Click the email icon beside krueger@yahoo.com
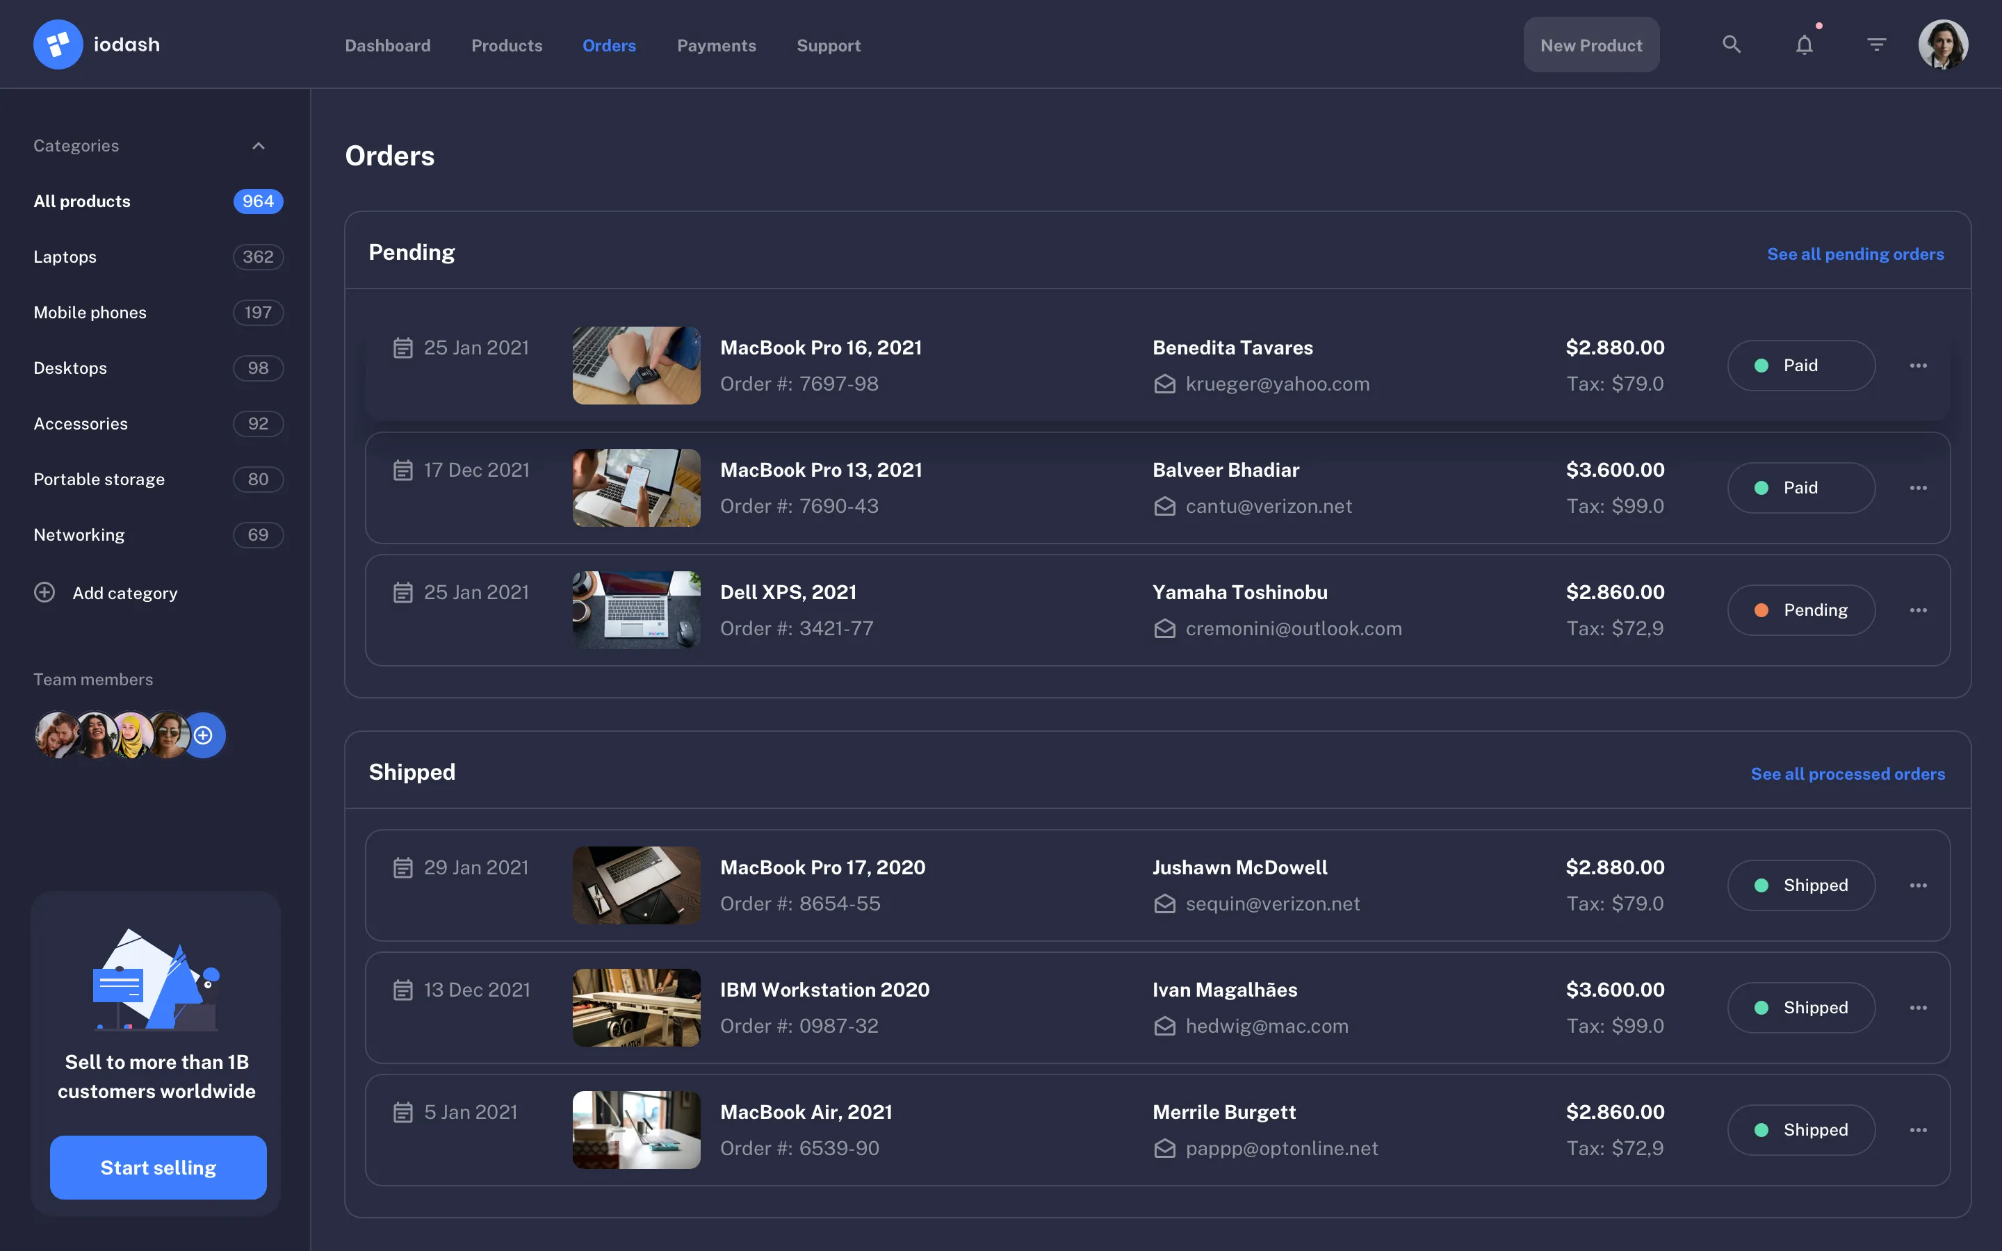The height and width of the screenshot is (1251, 2002). click(1165, 384)
